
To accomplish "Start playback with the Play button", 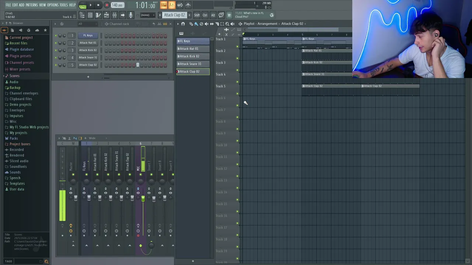I will coord(90,5).
